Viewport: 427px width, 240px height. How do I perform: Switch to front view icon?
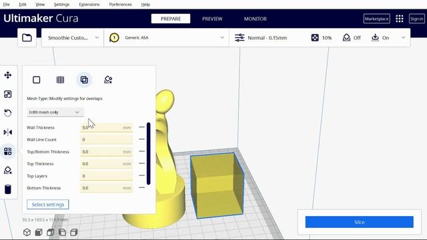39,233
